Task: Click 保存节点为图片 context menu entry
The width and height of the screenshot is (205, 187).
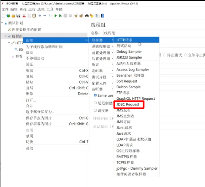Action: coord(56,118)
